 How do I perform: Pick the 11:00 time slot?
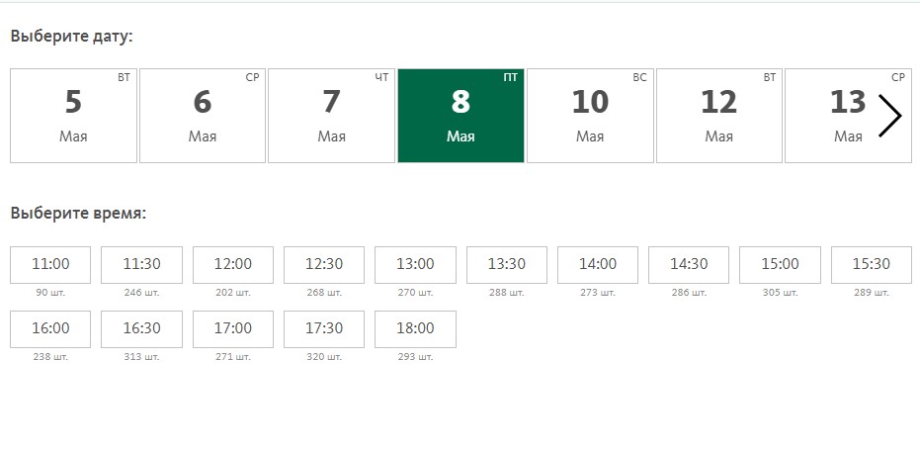[50, 265]
